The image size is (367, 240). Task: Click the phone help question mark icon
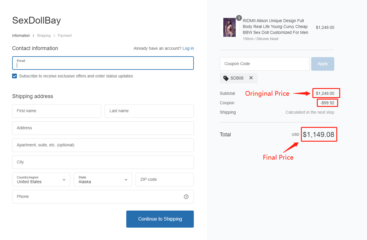186,197
